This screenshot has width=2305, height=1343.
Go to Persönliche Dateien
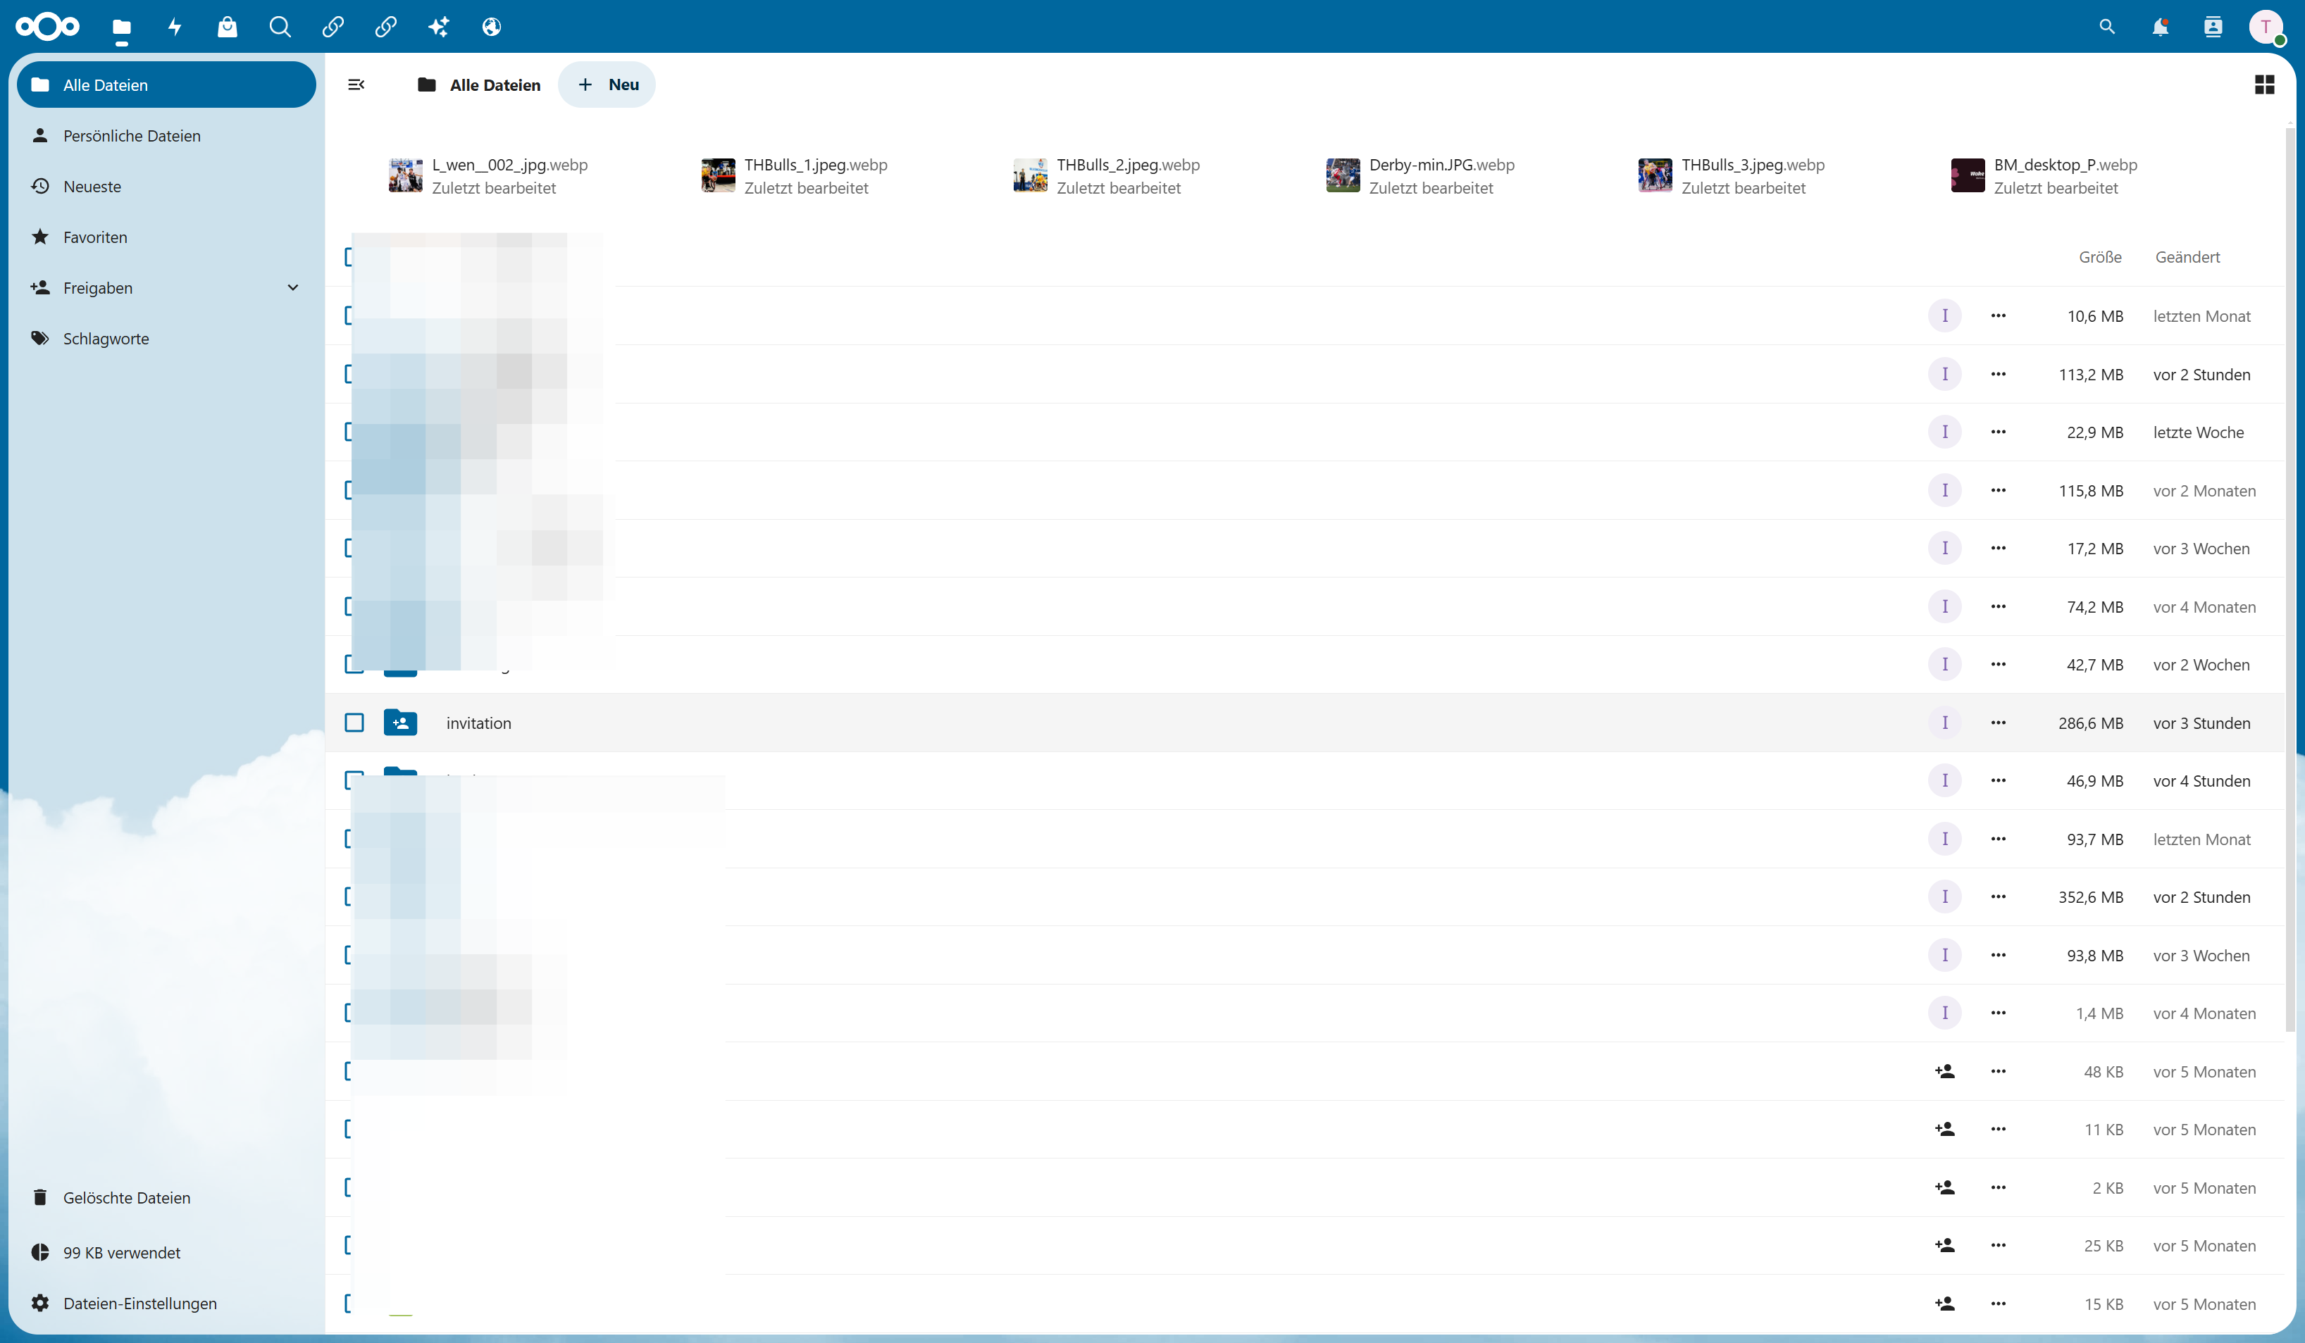pyautogui.click(x=166, y=135)
